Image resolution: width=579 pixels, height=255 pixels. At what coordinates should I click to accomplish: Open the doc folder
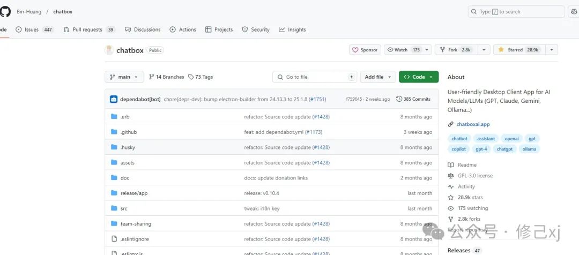pos(125,178)
